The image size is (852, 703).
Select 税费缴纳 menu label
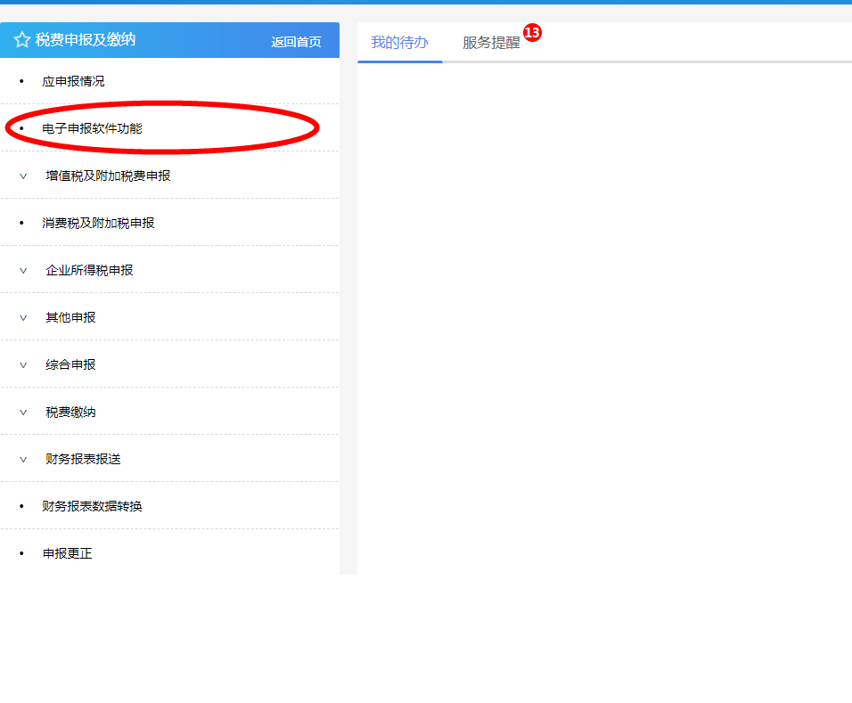pos(70,412)
